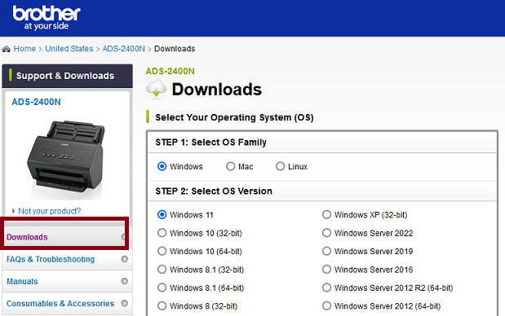Select the Linux OS family radio
This screenshot has height=316, width=505.
point(280,166)
